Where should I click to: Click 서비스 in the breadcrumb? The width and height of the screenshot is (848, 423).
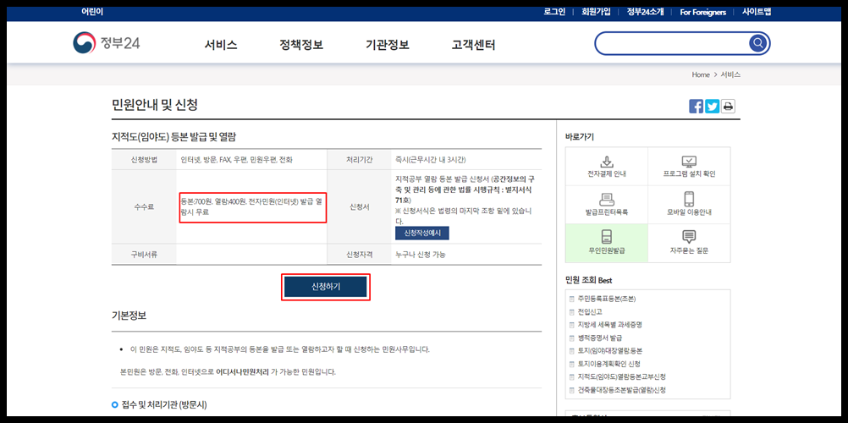tap(730, 74)
